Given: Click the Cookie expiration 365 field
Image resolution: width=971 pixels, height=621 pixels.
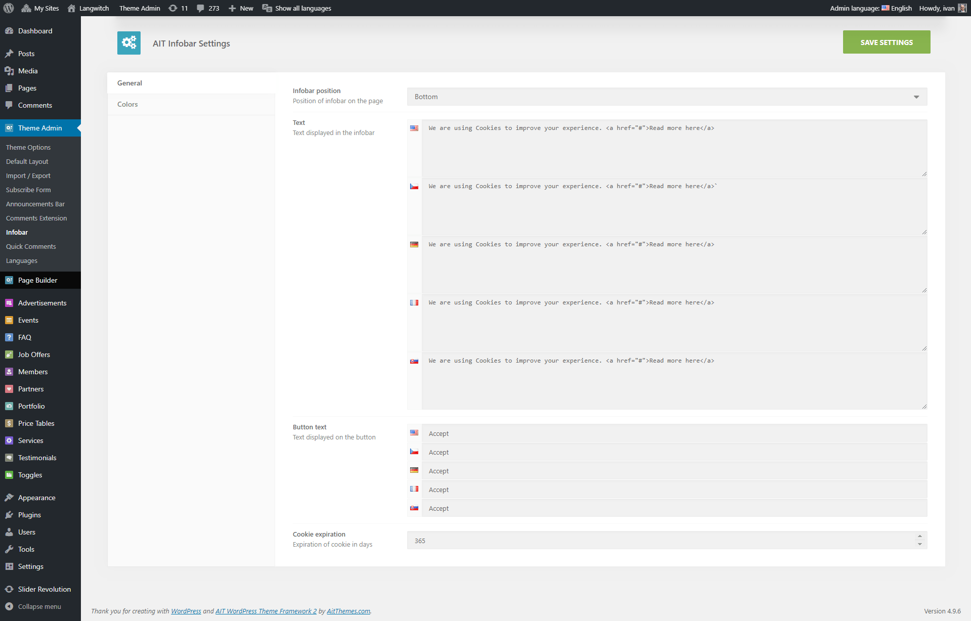Looking at the screenshot, I should (667, 540).
